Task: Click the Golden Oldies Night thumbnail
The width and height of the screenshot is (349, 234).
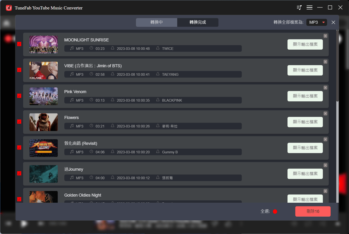Action: [x=43, y=197]
